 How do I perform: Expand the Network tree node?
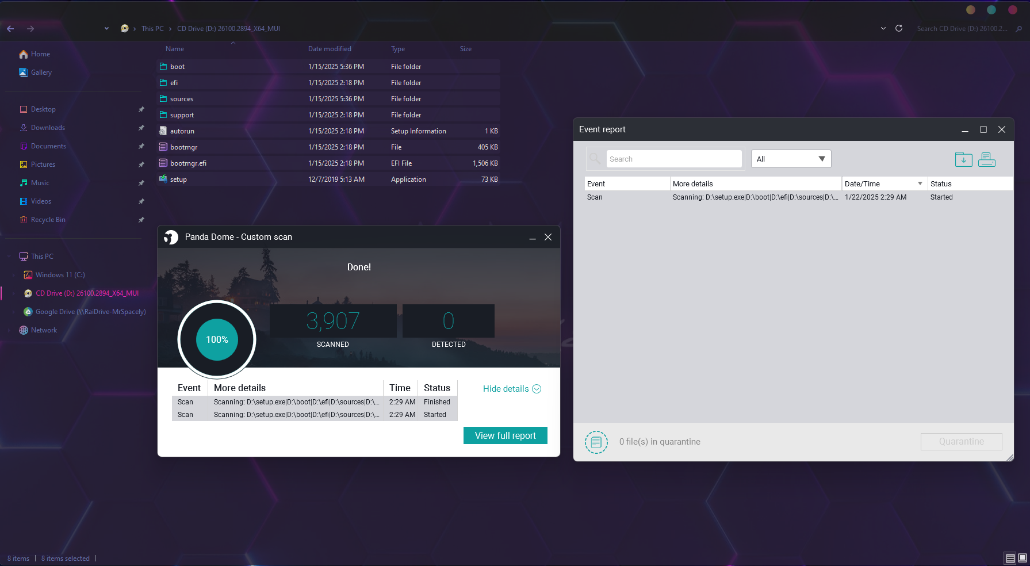tap(9, 330)
